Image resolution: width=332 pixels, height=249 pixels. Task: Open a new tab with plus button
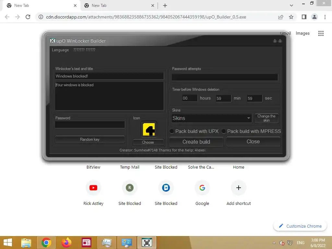coord(165,6)
